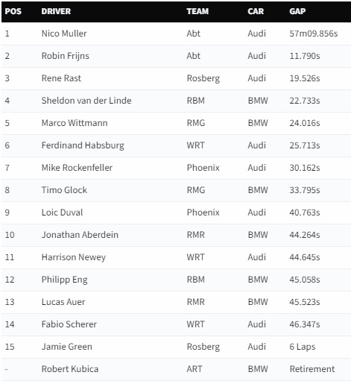This screenshot has width=351, height=384.
Task: Click Harrison Newey's gap 44.645s
Action: 305,257
